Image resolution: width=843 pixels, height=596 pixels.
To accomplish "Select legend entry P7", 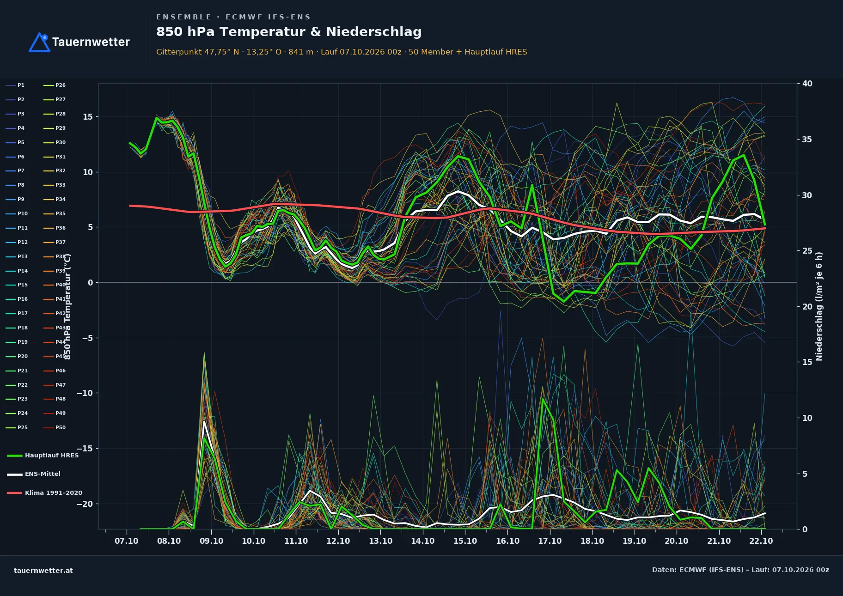I will [15, 170].
